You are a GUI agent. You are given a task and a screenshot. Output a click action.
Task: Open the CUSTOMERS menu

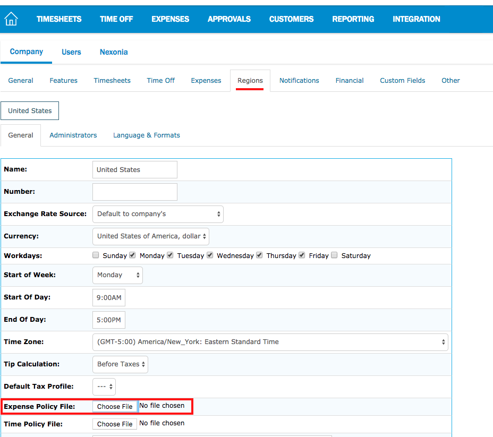pos(292,19)
